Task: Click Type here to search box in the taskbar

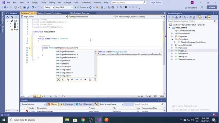Action: pos(35,120)
